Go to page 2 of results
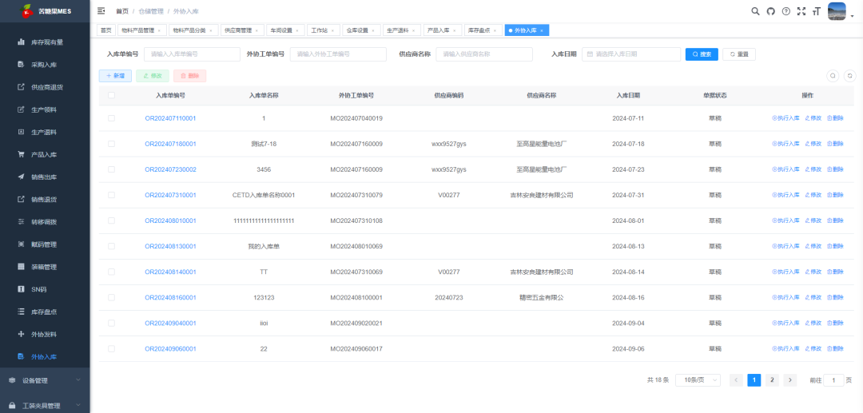 tap(772, 380)
